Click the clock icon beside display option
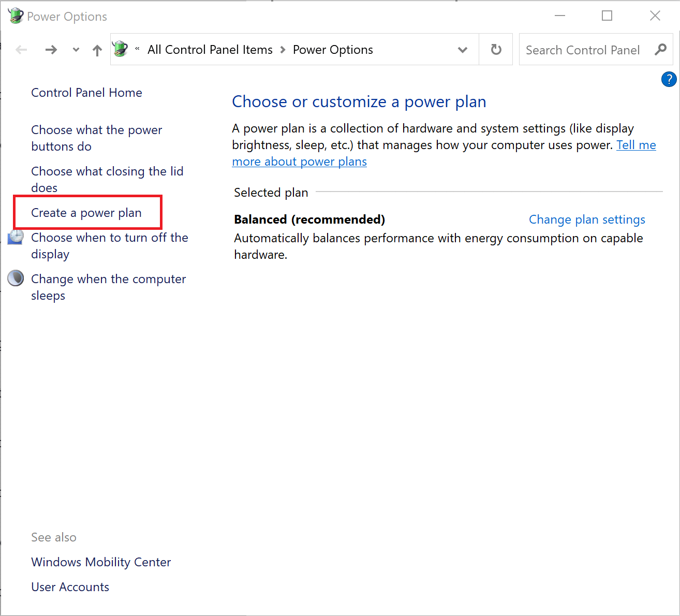Image resolution: width=680 pixels, height=616 pixels. (x=16, y=237)
